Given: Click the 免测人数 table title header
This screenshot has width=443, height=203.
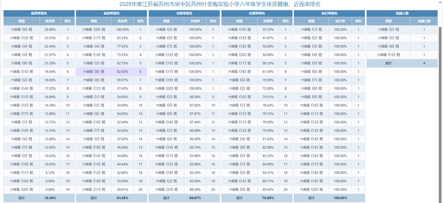Looking at the screenshot, I should (402, 14).
